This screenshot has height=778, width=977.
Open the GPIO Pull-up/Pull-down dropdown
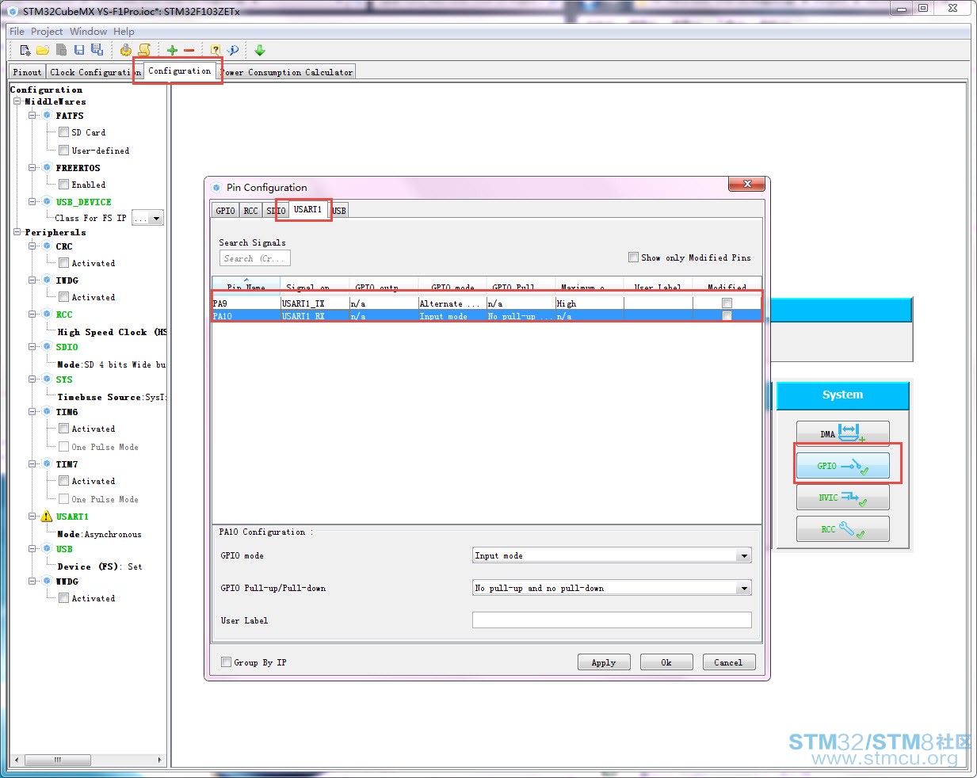743,589
